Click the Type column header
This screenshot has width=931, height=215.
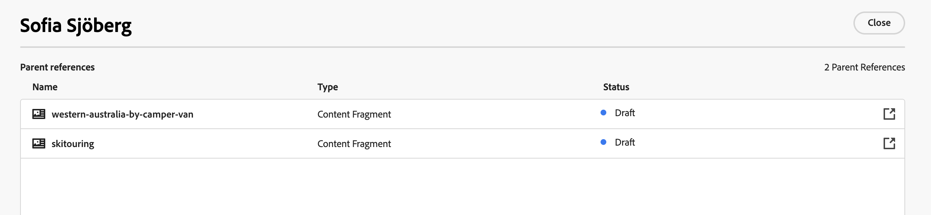pyautogui.click(x=328, y=87)
